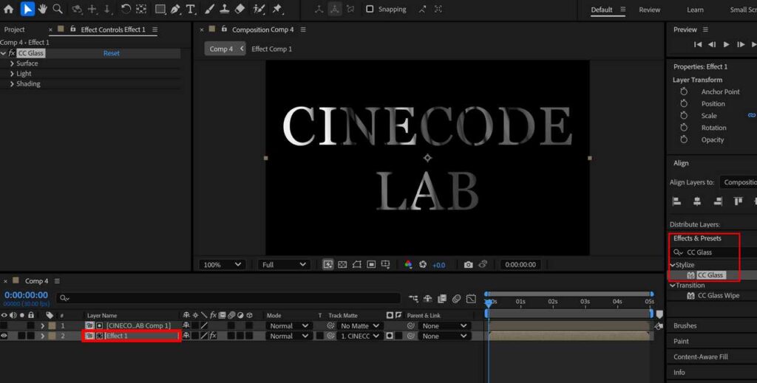Select the Hand tool
Screen dimensions: 757x383
[x=42, y=9]
